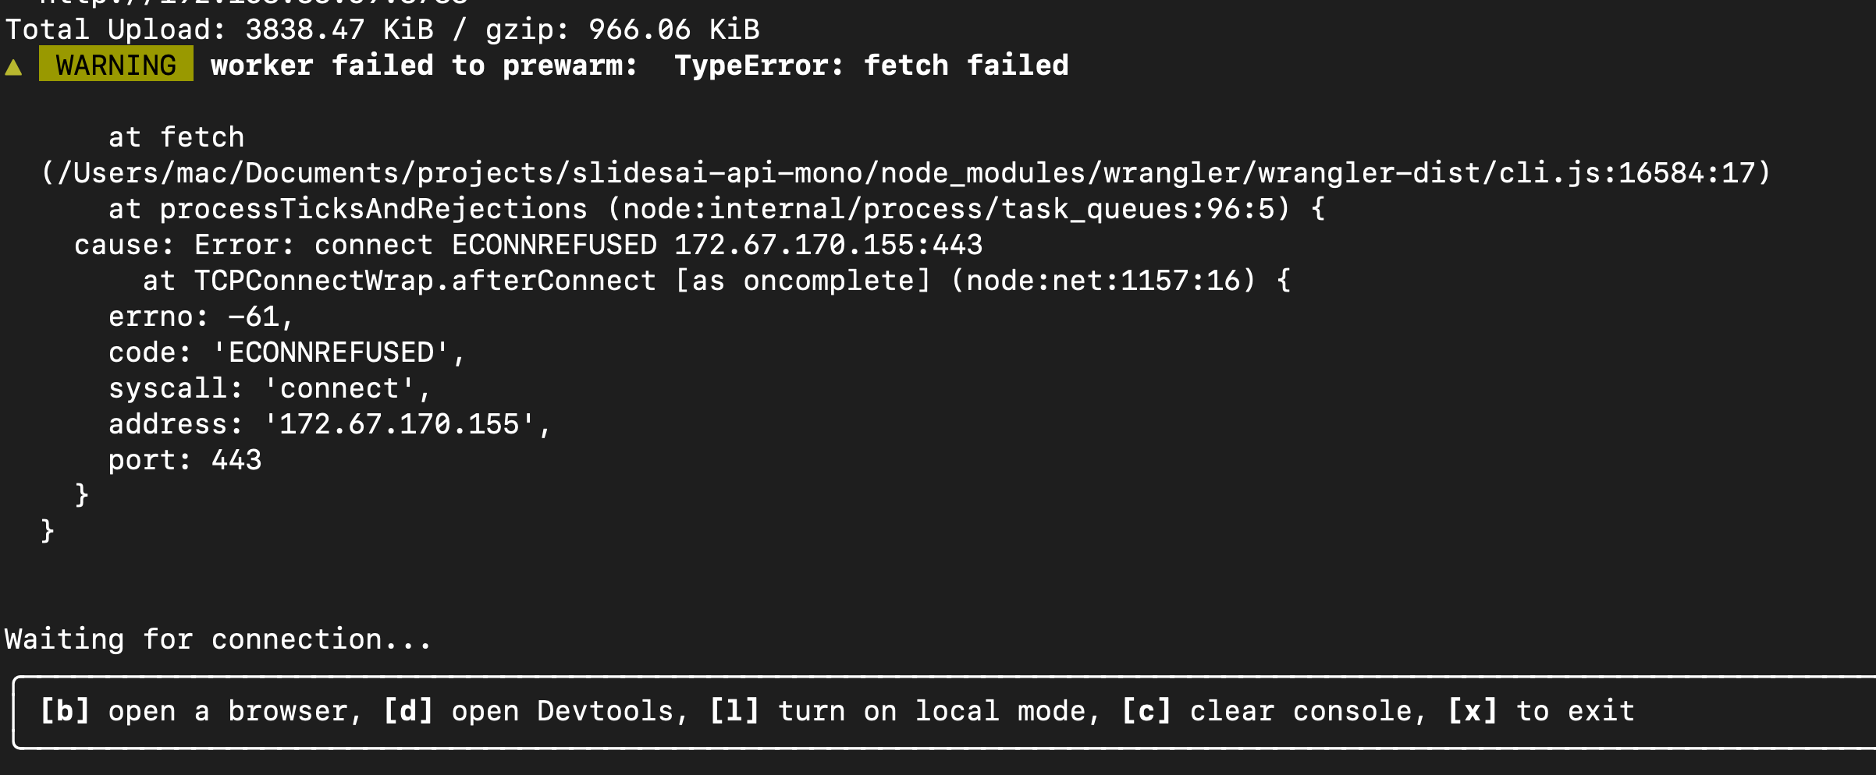Click the "TypeError: fetch failed" message
The width and height of the screenshot is (1876, 775).
pyautogui.click(x=871, y=65)
